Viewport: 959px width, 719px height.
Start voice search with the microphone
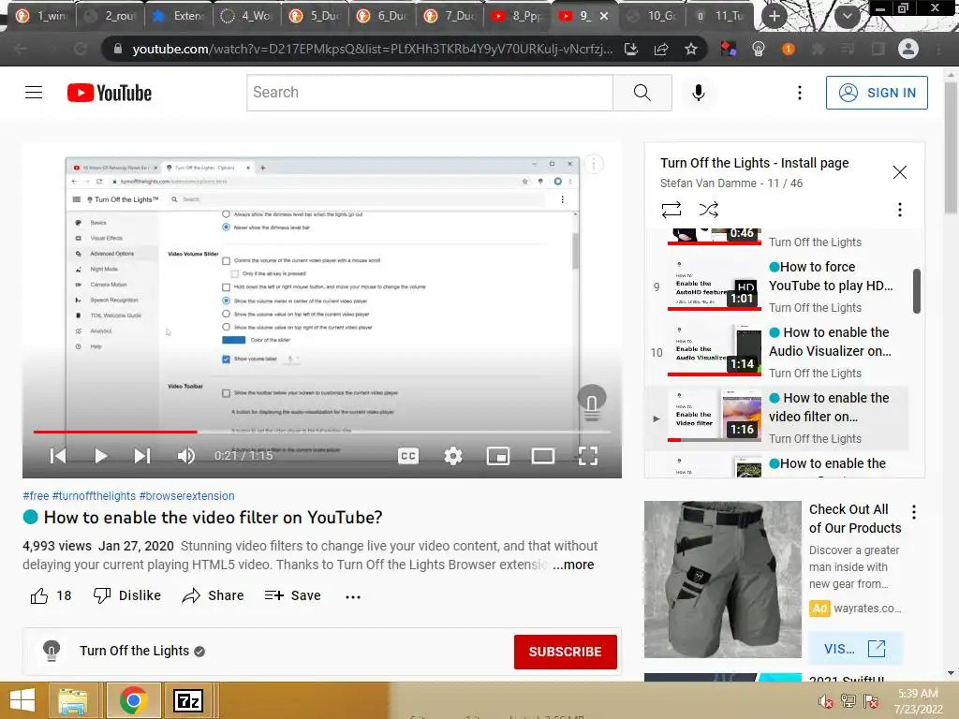coord(699,93)
